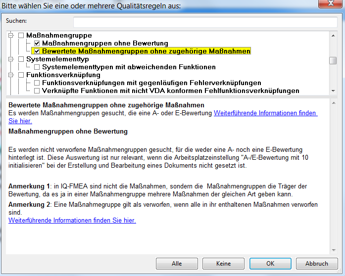This screenshot has width=345, height=276.
Task: Click the Keine button
Action: 223,264
